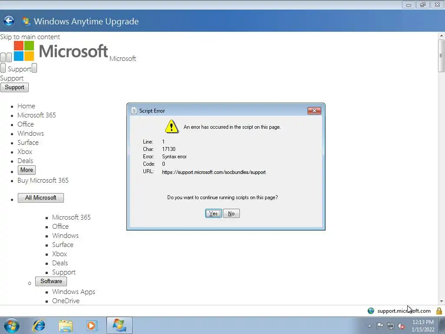Select Windows Anytime Upgrade taskbar button
This screenshot has width=445, height=334.
click(x=120, y=325)
